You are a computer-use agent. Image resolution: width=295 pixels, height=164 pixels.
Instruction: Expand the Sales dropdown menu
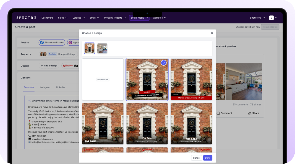63,18
